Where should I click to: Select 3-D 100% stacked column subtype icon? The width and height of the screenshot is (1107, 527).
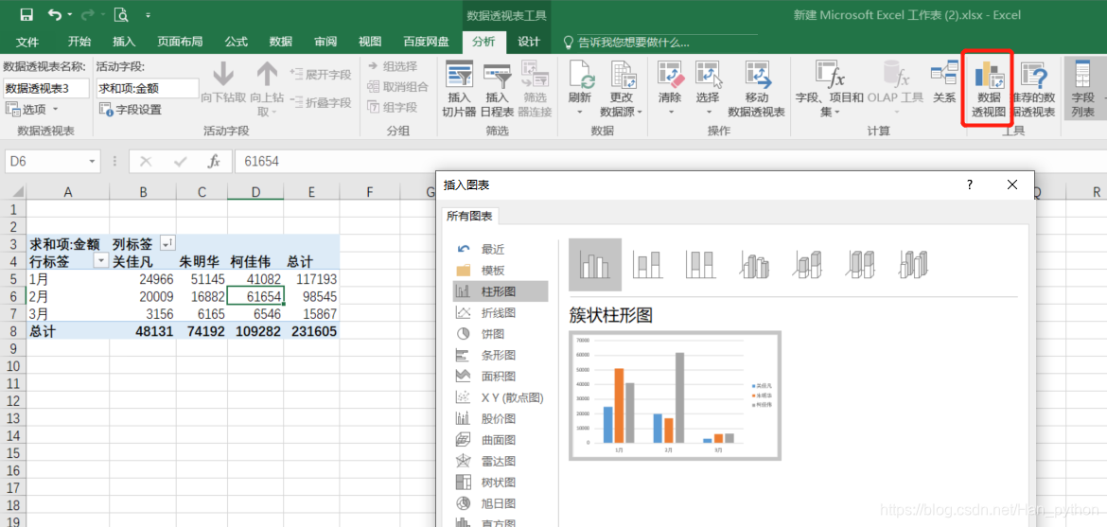pyautogui.click(x=861, y=265)
